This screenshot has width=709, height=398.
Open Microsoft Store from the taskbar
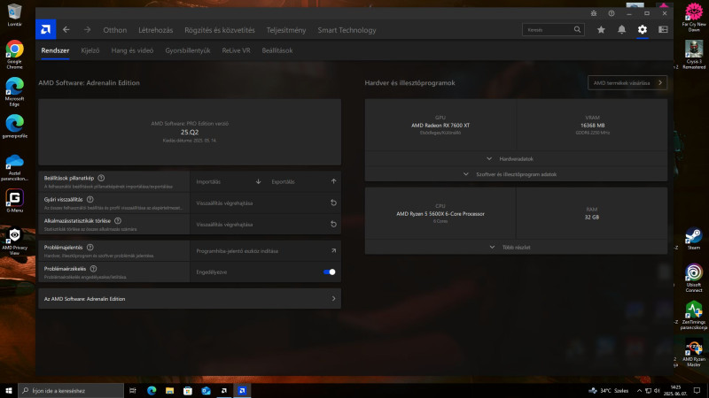pos(188,390)
